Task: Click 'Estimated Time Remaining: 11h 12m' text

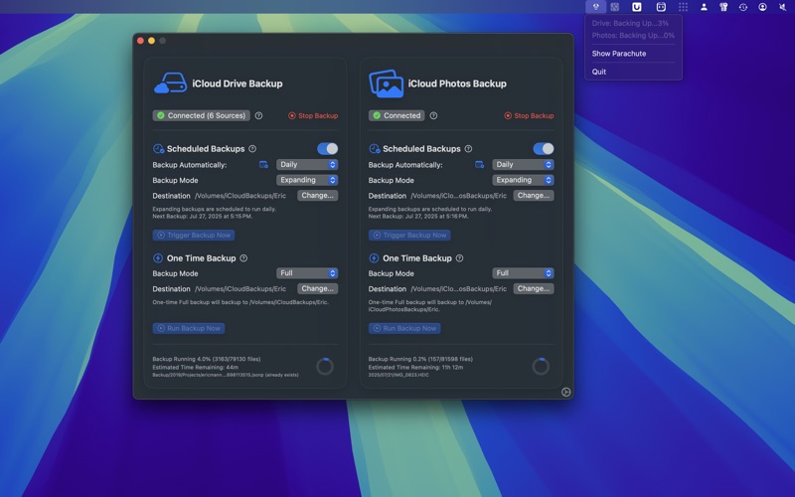Action: (x=415, y=367)
